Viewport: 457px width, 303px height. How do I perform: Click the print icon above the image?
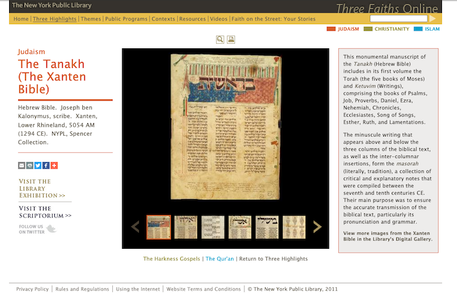[231, 39]
